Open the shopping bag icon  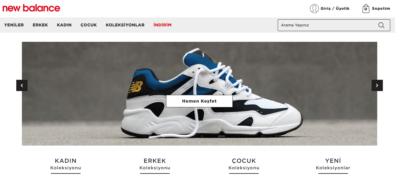click(366, 9)
